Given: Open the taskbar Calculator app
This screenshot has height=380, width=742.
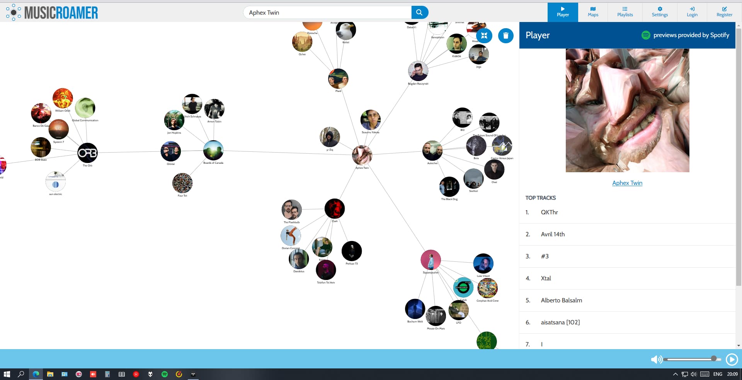Looking at the screenshot, I should 107,374.
